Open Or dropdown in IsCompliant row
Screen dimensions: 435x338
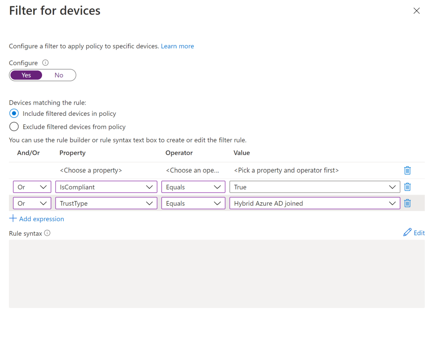32,187
